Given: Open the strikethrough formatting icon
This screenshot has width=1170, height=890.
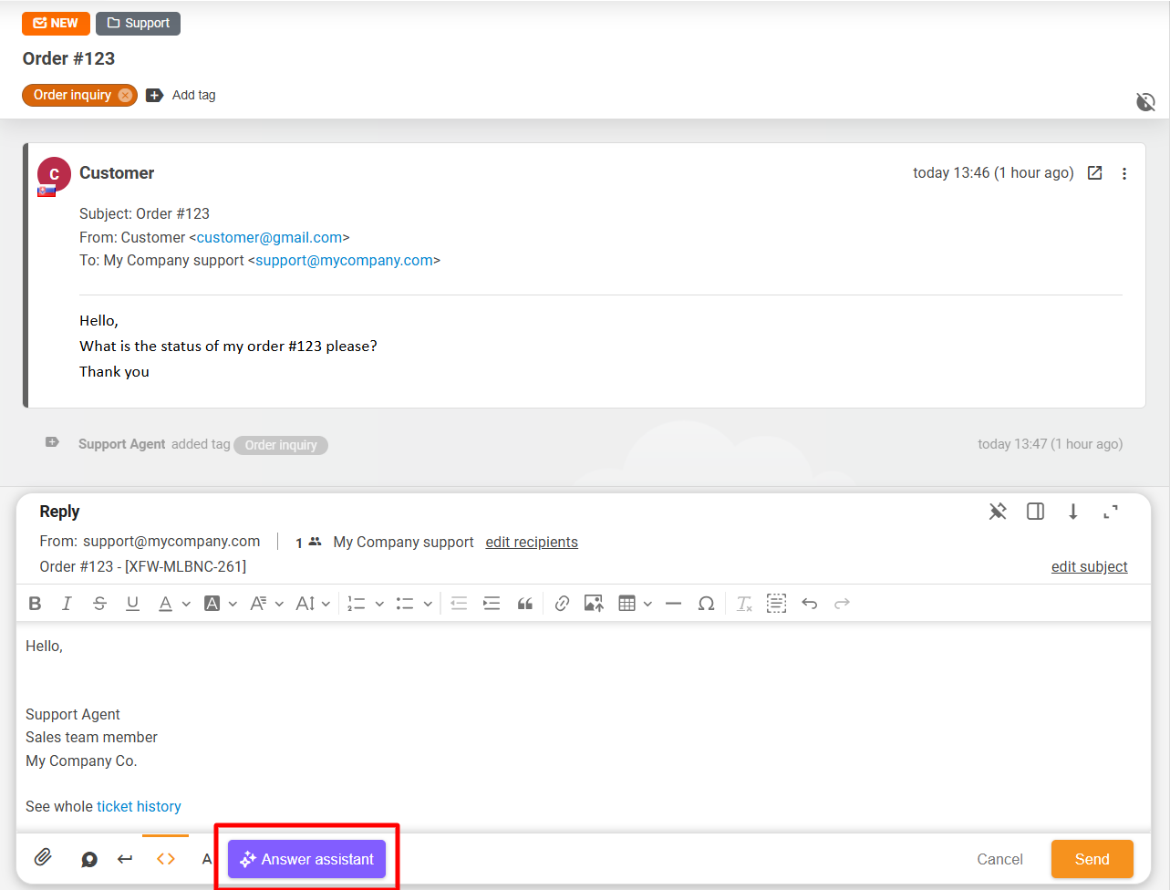Looking at the screenshot, I should (99, 603).
